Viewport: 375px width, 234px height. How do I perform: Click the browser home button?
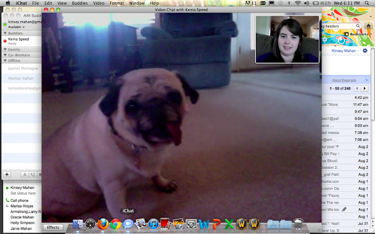(369, 26)
